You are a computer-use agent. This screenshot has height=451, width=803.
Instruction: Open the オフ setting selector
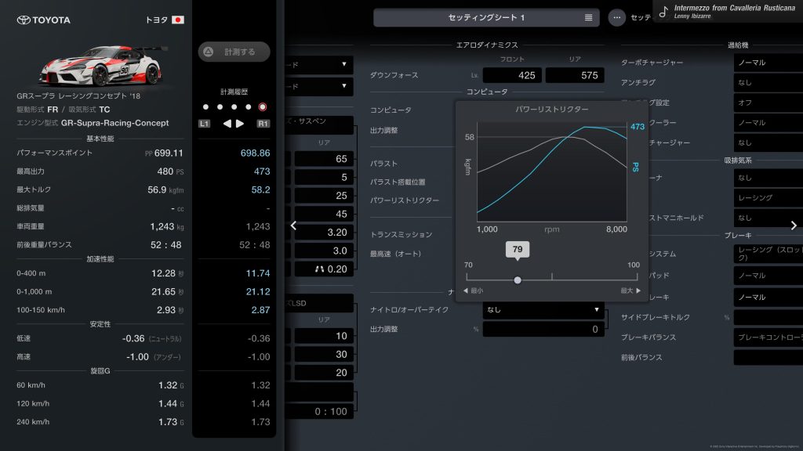pos(768,103)
